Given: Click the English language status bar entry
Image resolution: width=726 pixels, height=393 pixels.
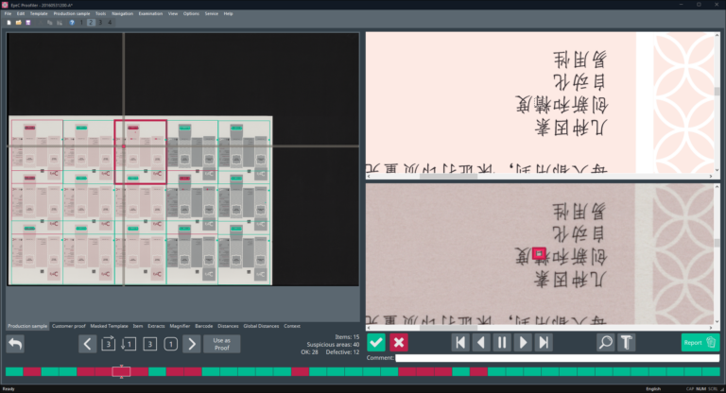Looking at the screenshot, I should click(x=653, y=389).
